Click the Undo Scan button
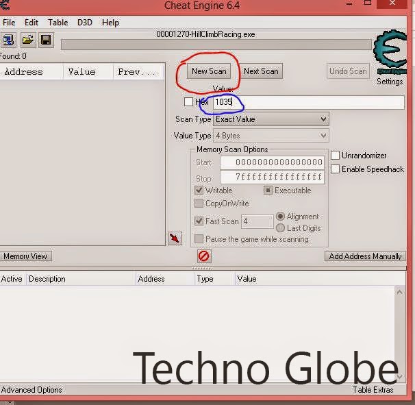 [348, 71]
